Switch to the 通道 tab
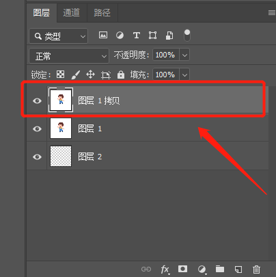276x277 pixels. point(71,12)
